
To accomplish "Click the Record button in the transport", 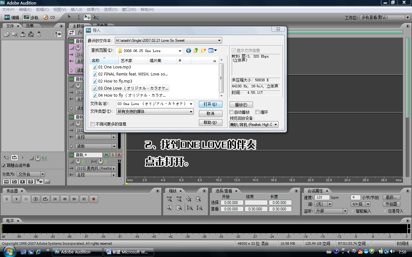I will [x=94, y=199].
